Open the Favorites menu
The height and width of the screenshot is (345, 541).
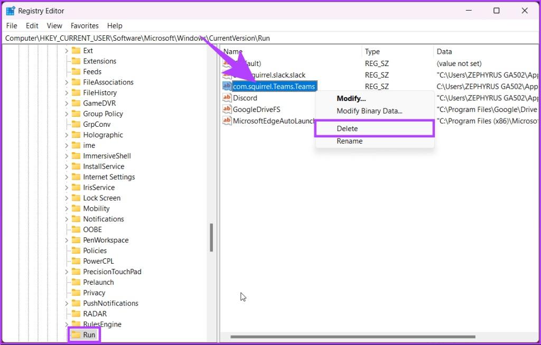tap(85, 25)
